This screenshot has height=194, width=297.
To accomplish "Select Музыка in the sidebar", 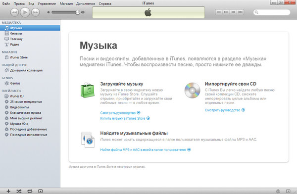I will [x=30, y=28].
